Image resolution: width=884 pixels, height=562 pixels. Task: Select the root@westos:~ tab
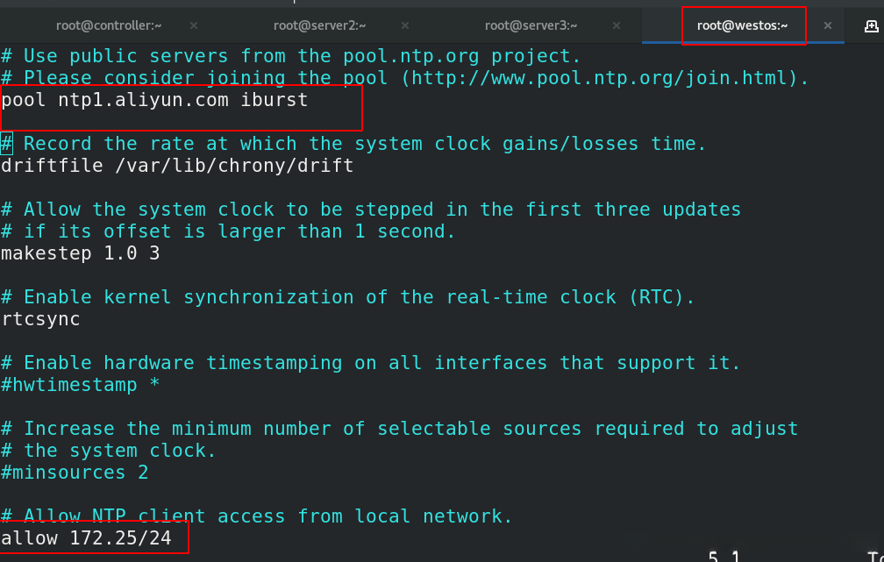point(742,25)
